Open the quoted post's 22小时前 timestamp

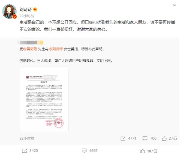pyautogui.click(x=27, y=138)
